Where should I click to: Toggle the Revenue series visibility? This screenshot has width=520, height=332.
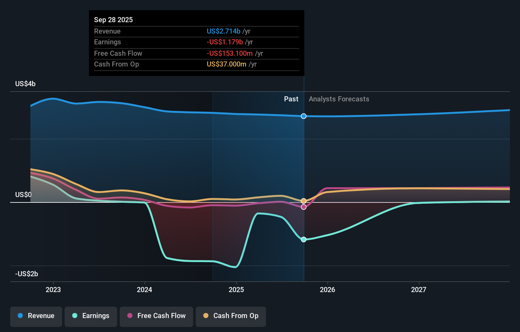coord(36,316)
